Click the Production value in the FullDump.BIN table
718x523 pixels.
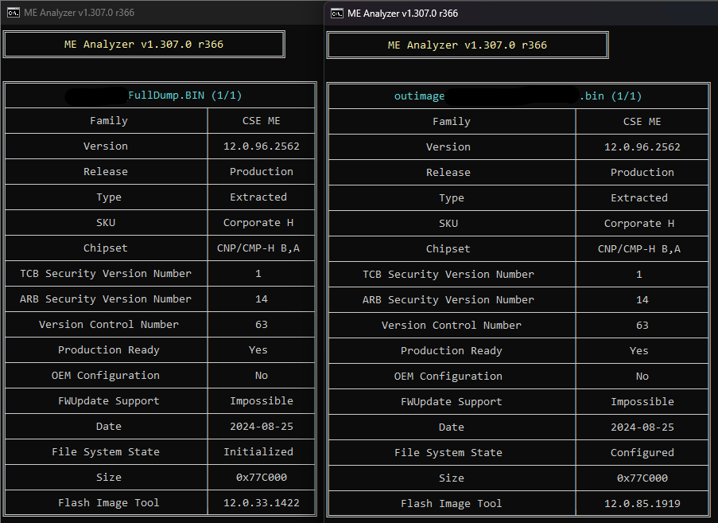pyautogui.click(x=261, y=172)
